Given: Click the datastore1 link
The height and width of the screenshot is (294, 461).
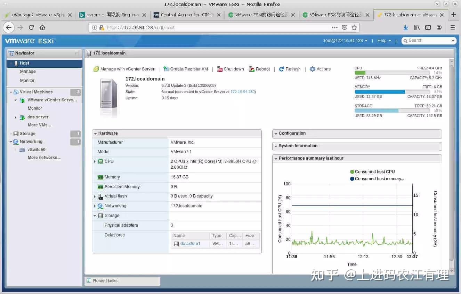Looking at the screenshot, I should click(x=190, y=244).
